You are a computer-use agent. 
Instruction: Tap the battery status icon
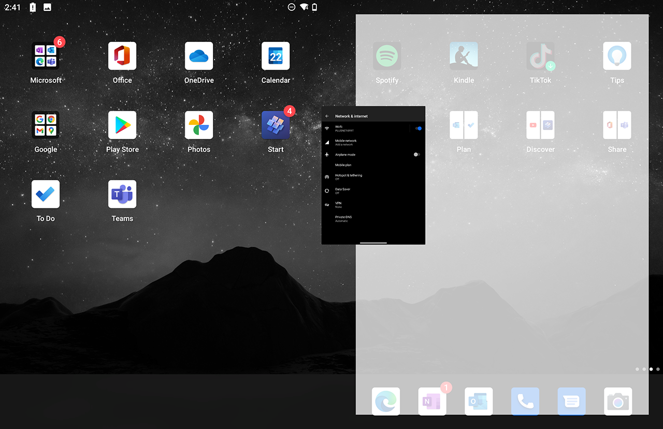[x=314, y=7]
